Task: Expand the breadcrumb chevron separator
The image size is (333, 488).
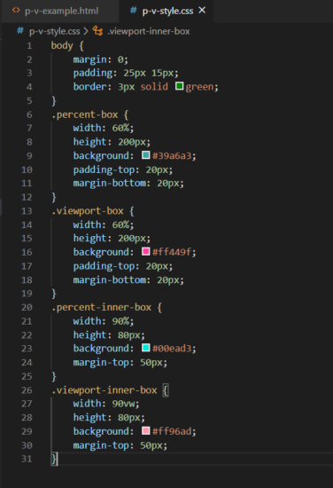Action: 86,31
